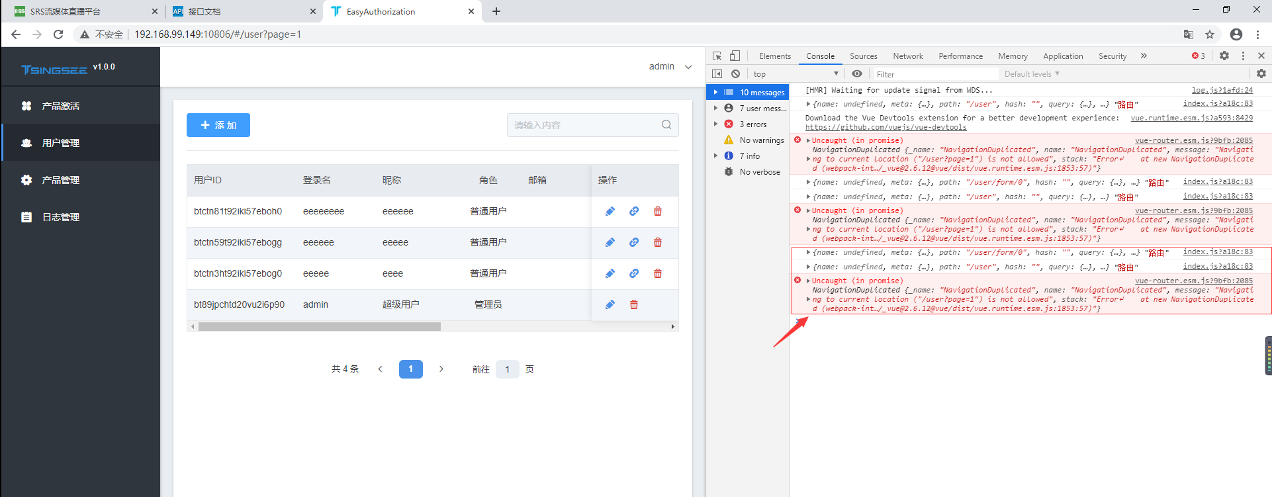
Task: Click the 请输入内容 search field
Action: tap(592, 125)
